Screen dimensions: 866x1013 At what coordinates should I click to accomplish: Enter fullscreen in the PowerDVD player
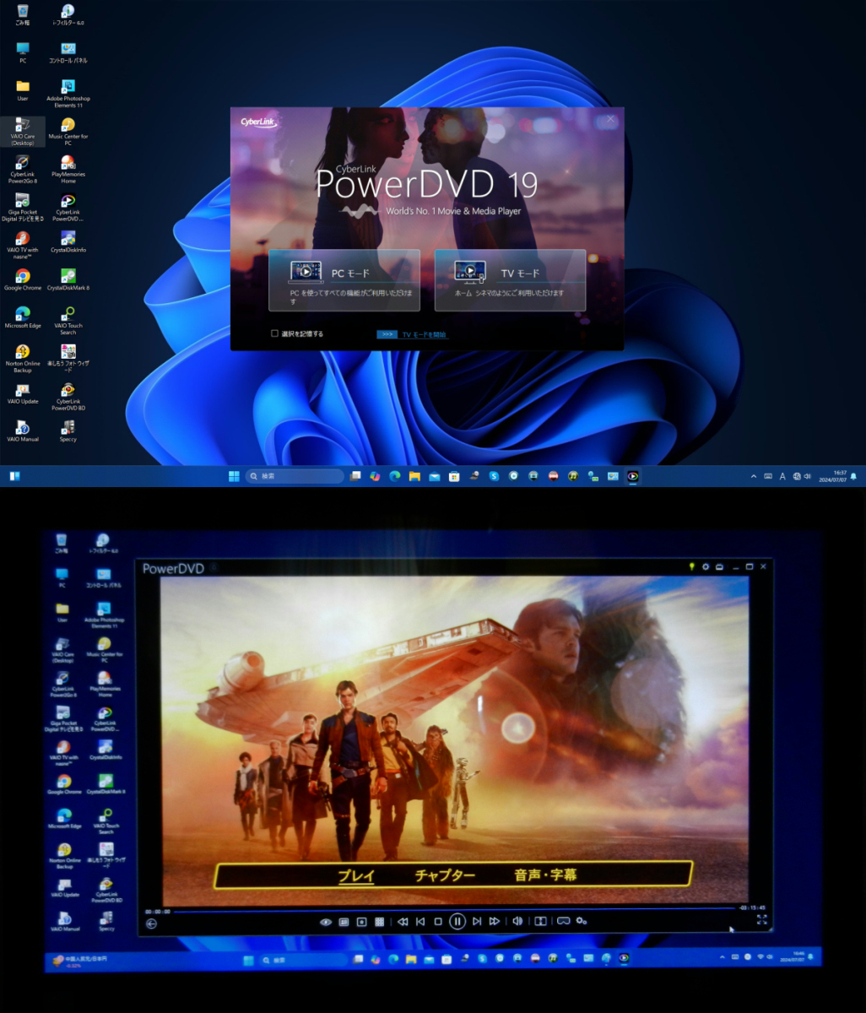click(762, 919)
